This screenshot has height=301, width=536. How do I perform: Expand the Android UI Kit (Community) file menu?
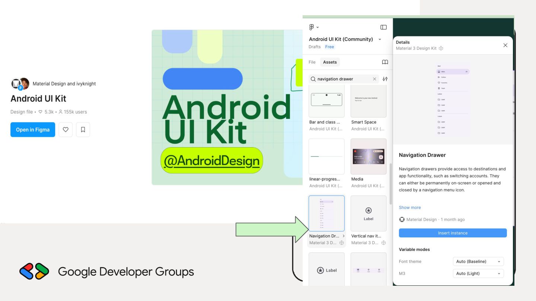click(x=380, y=39)
